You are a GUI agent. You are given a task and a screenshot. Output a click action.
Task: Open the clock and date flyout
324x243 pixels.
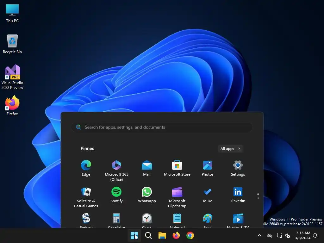302,235
